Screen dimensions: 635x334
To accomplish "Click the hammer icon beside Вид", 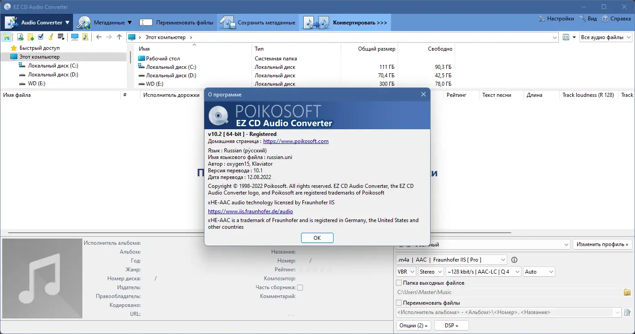I will [582, 19].
